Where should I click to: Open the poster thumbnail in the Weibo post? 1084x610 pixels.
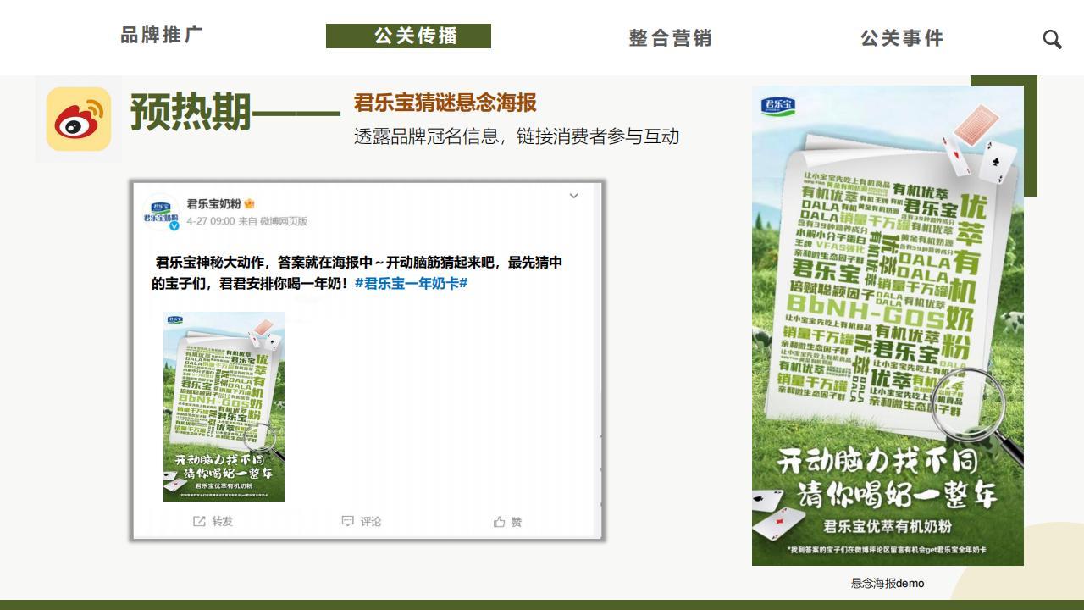(x=224, y=407)
